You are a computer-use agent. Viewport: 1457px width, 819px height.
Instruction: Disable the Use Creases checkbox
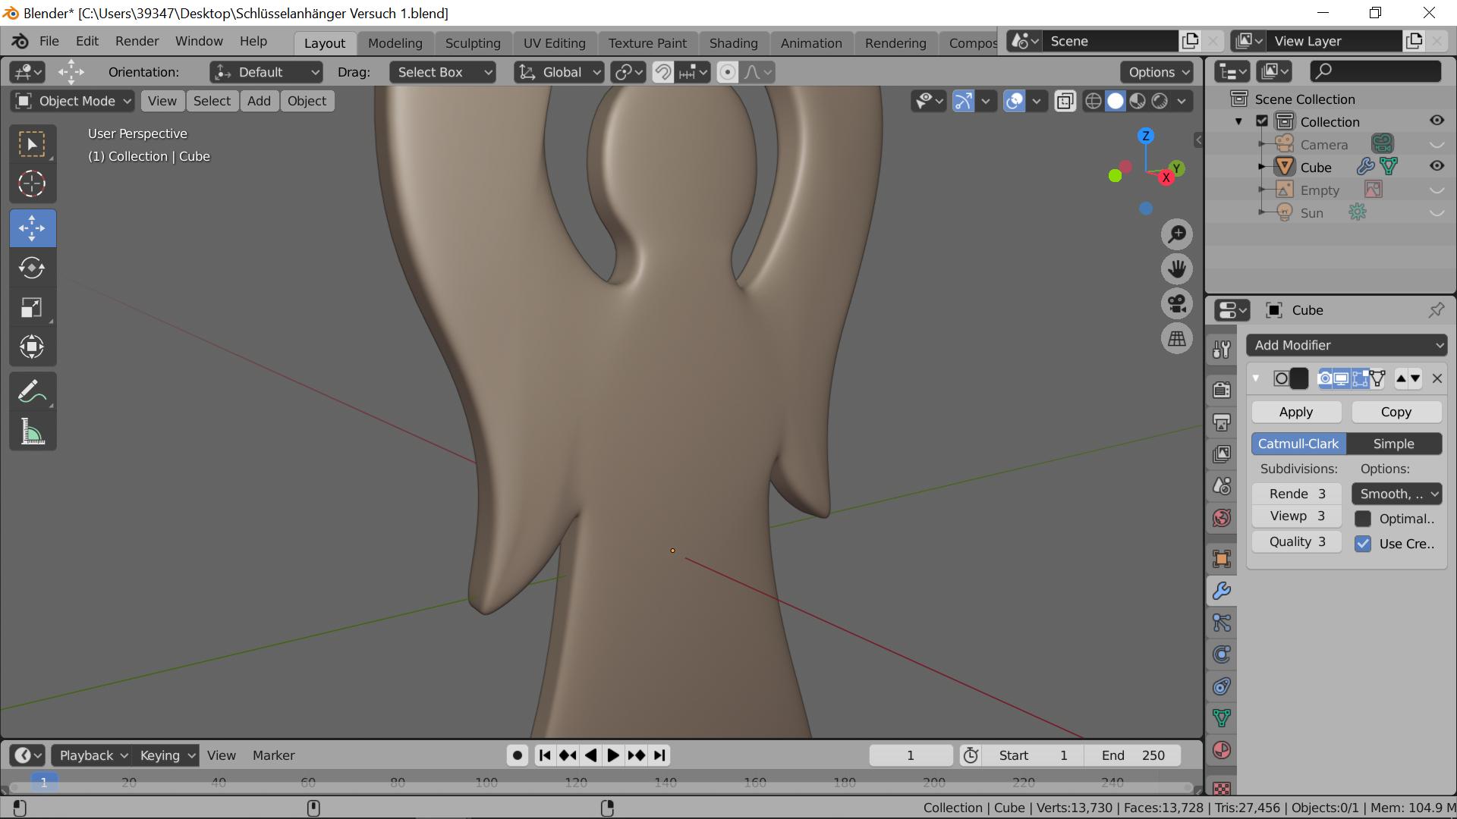(x=1363, y=544)
